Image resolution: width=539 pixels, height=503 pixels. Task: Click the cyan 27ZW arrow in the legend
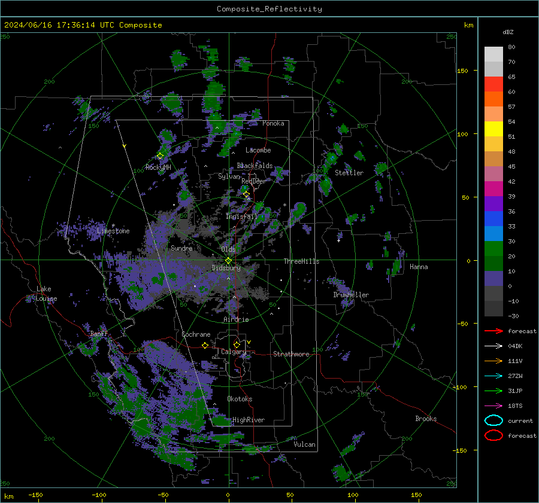pyautogui.click(x=493, y=376)
